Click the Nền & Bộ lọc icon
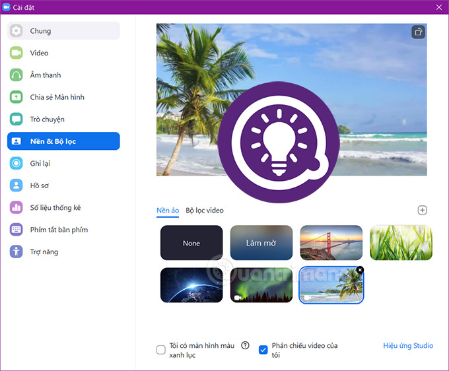Screen dimensions: 449x371 (x=17, y=141)
